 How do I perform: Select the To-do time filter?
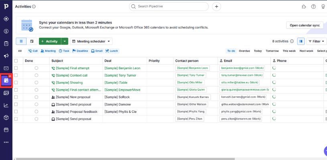click(231, 51)
